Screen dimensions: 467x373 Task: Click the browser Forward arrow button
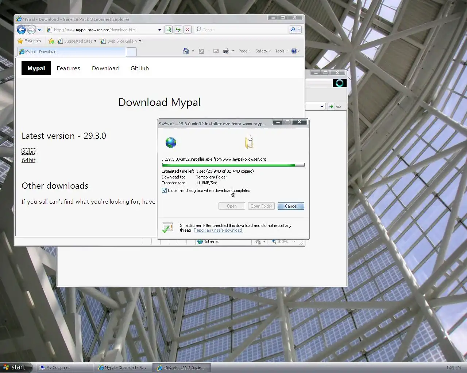point(32,30)
